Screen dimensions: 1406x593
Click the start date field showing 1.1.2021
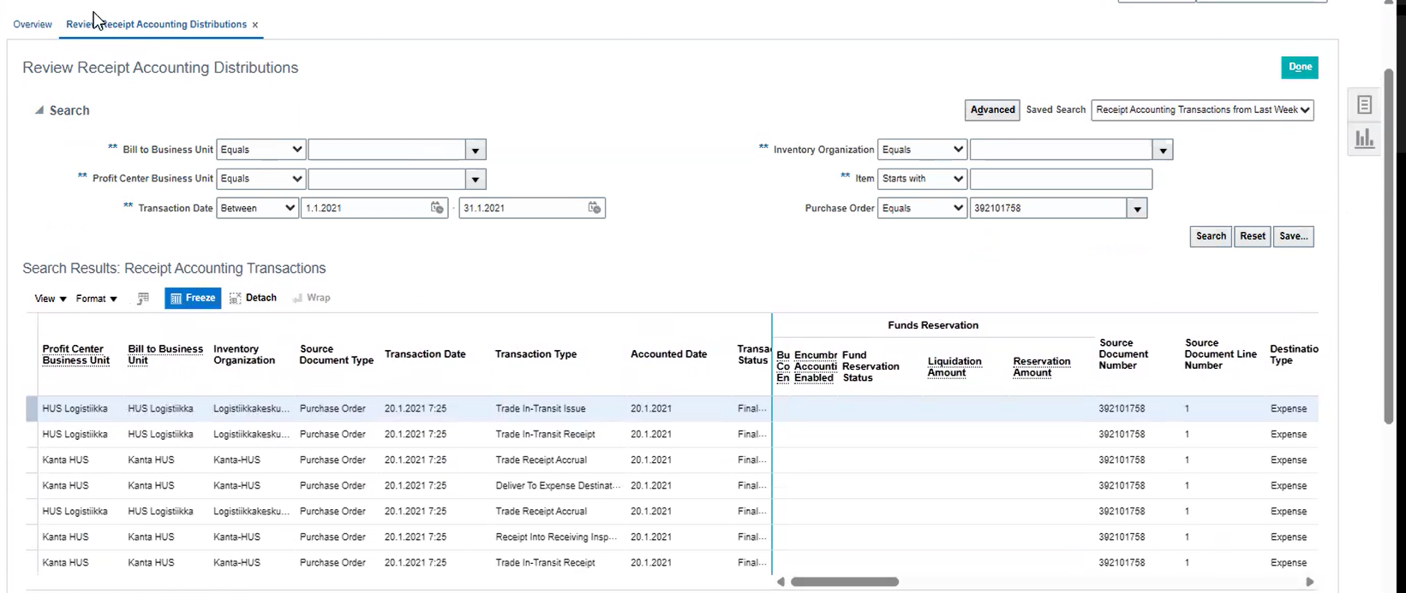tap(366, 208)
